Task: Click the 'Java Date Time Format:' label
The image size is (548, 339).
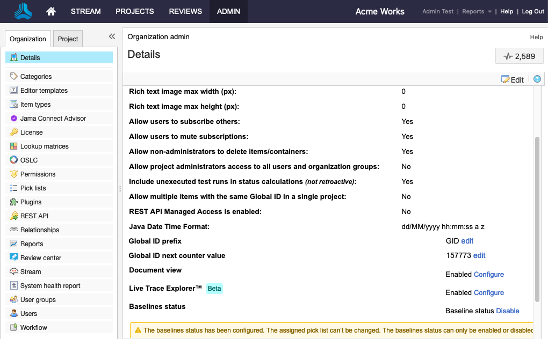Action: point(169,227)
